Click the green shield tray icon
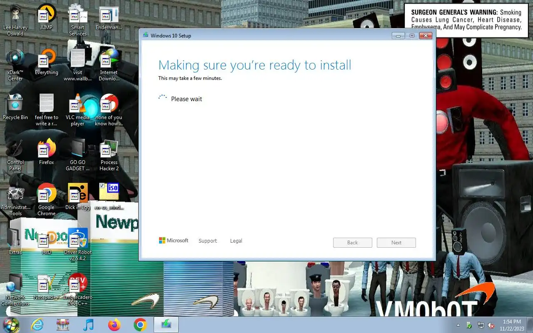533x333 pixels. (x=469, y=325)
